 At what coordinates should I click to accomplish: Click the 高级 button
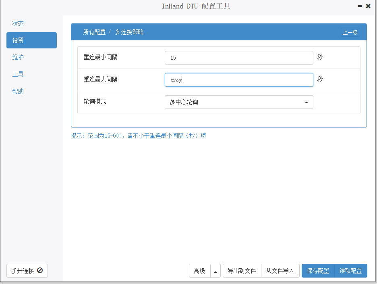199,271
